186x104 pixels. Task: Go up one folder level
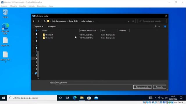point(45,21)
